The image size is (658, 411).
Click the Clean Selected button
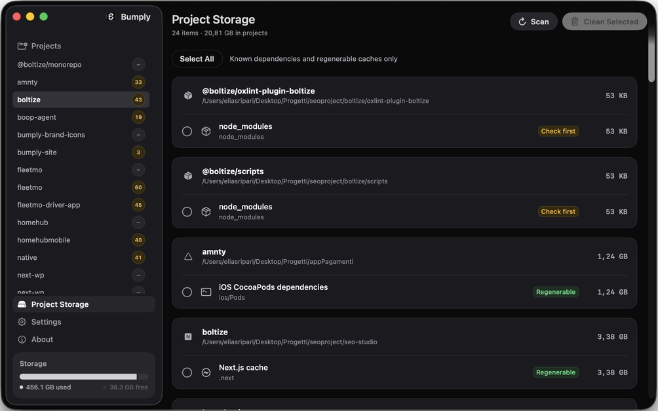point(604,22)
